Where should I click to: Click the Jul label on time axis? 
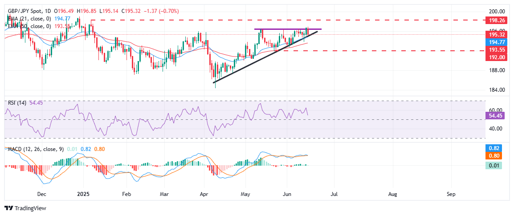click(334, 195)
